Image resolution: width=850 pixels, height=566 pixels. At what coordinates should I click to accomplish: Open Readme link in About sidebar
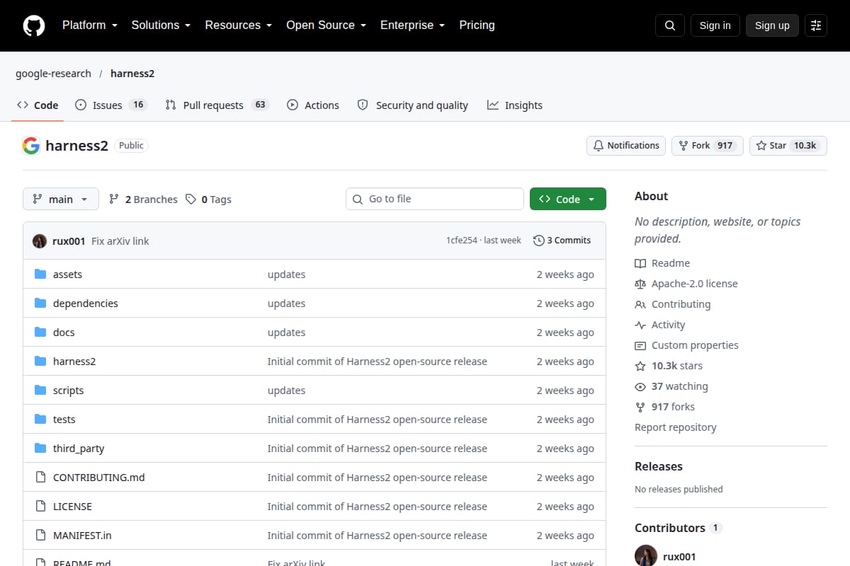click(662, 263)
